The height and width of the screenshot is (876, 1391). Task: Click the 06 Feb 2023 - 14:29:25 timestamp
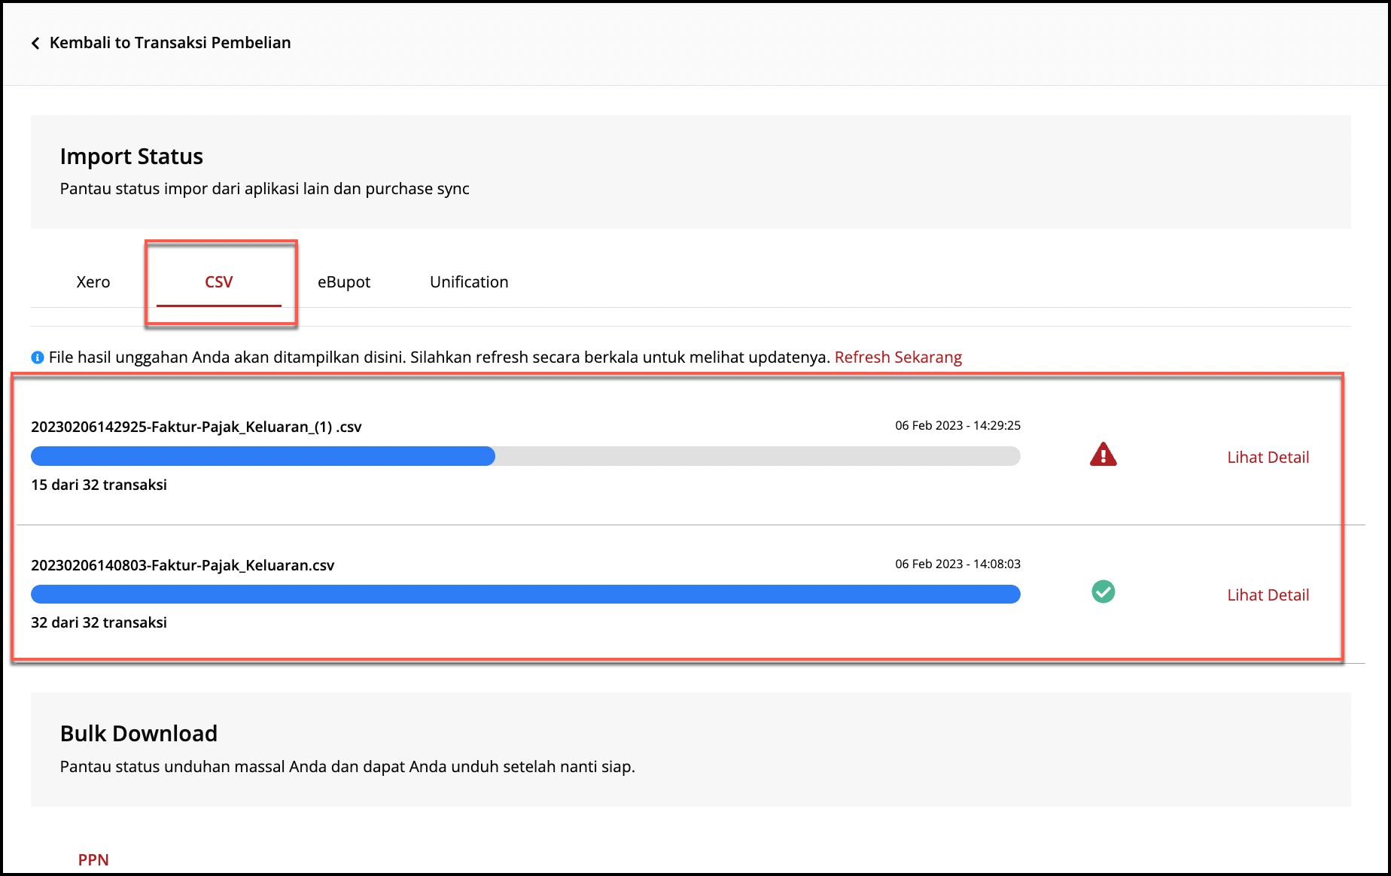pyautogui.click(x=957, y=426)
